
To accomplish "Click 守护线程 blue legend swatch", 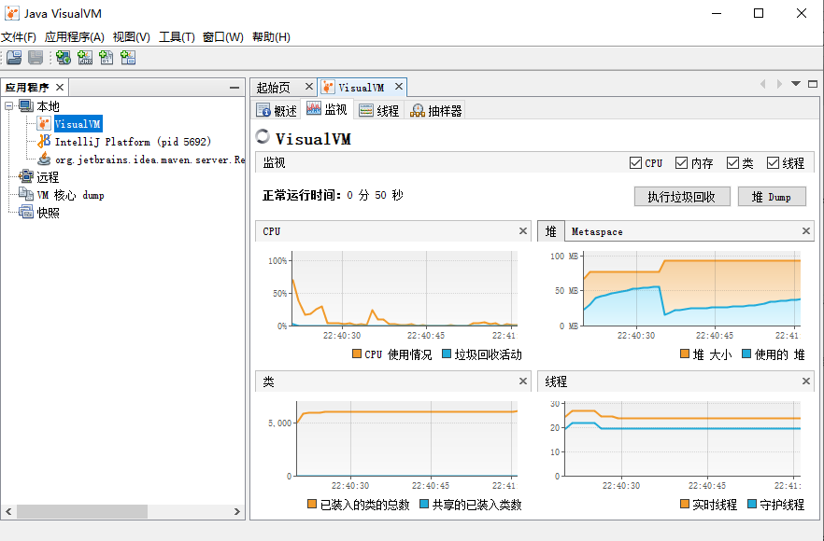I will (752, 504).
